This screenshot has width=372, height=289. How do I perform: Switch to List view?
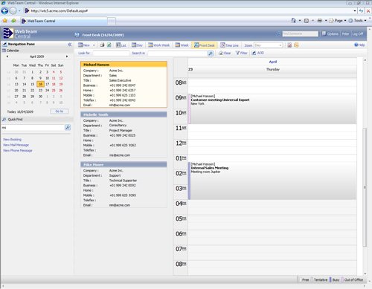point(121,45)
